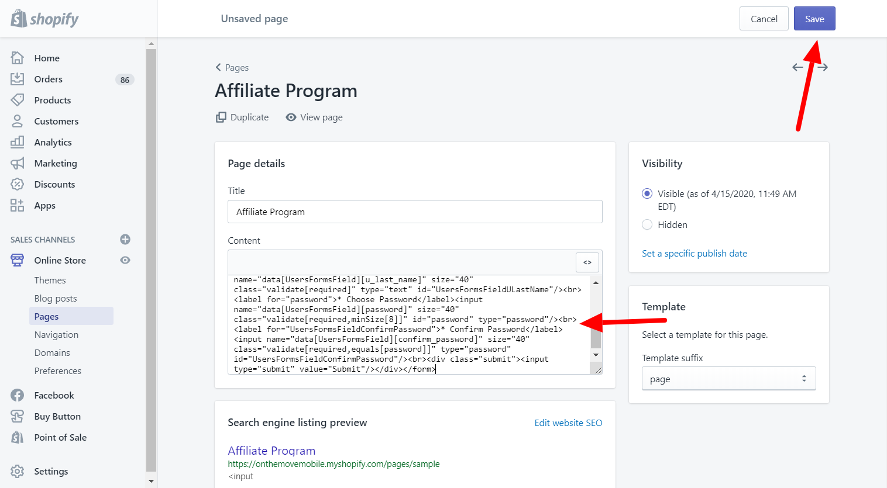The width and height of the screenshot is (887, 488).
Task: Click the Orders count badge 86
Action: [x=125, y=79]
